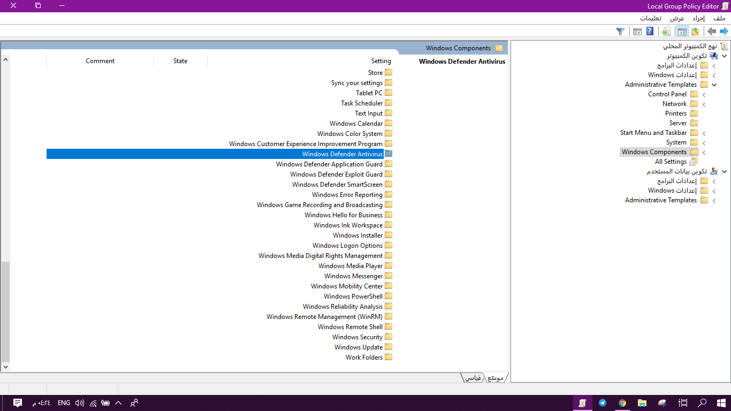Screen dimensions: 731x411
Task: Select Windows Media Player row
Action: [219, 265]
